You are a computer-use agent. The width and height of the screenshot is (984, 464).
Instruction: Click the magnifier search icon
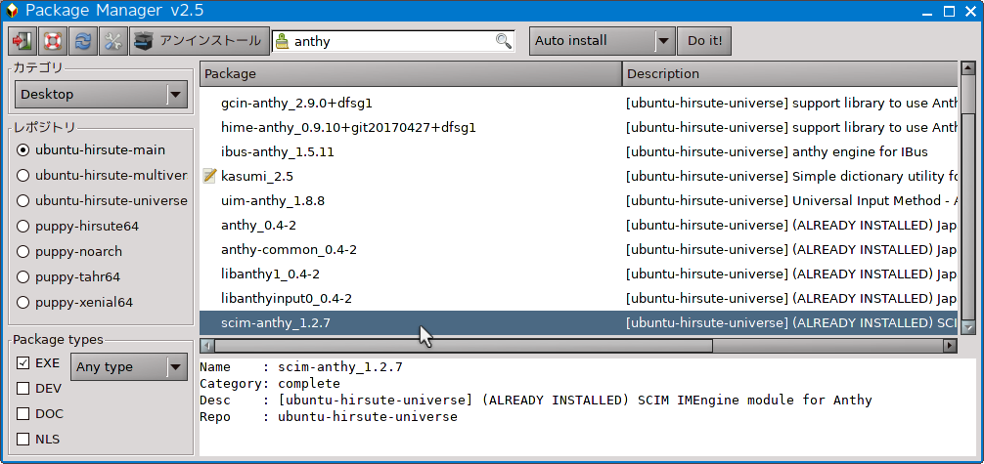[504, 41]
